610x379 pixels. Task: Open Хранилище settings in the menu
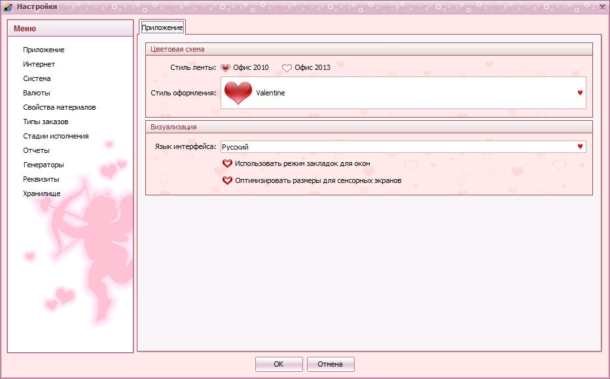coord(42,193)
